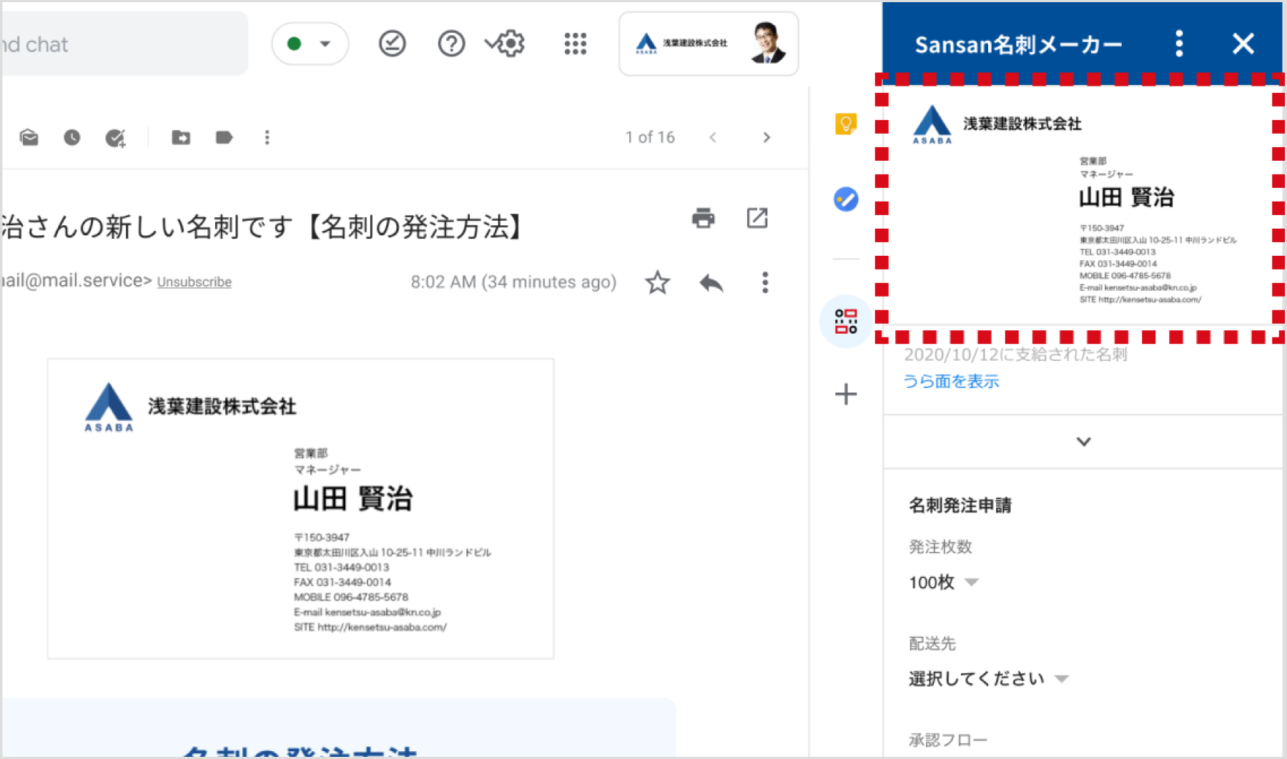Go to the newer email arrow

[712, 137]
